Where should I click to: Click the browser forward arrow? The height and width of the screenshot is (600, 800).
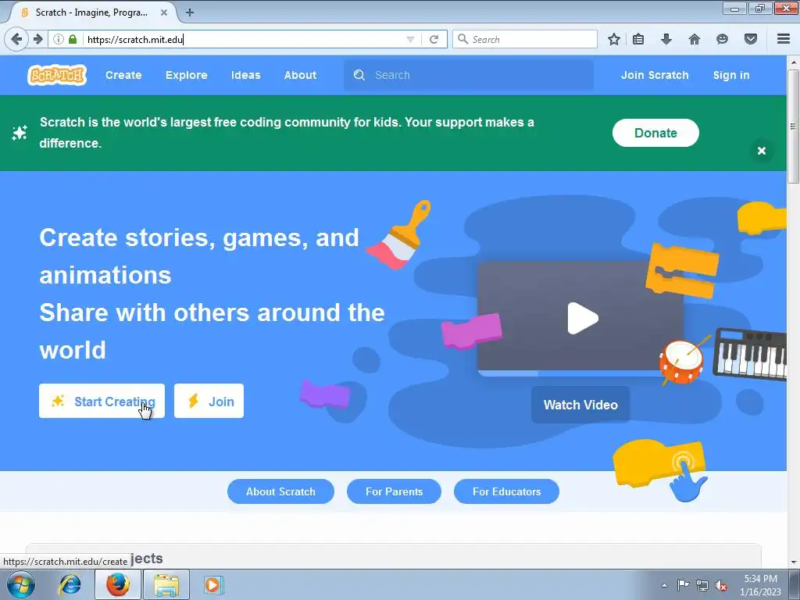tap(38, 39)
